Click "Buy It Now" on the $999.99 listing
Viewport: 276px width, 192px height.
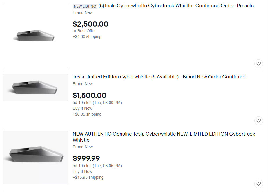point(82,172)
